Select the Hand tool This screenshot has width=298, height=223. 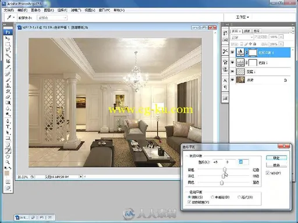click(8, 156)
